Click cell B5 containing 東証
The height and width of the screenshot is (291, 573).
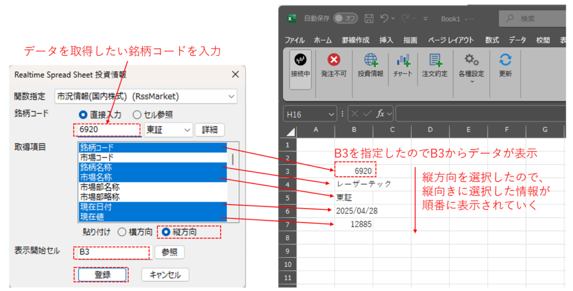click(x=354, y=198)
